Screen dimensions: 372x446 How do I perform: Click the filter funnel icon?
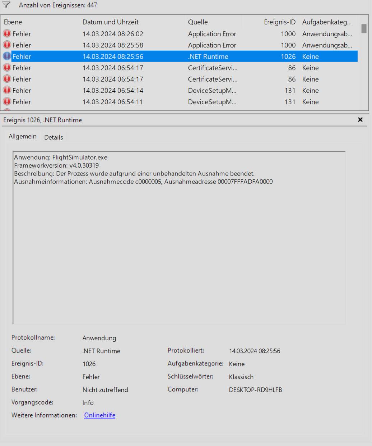click(x=6, y=5)
